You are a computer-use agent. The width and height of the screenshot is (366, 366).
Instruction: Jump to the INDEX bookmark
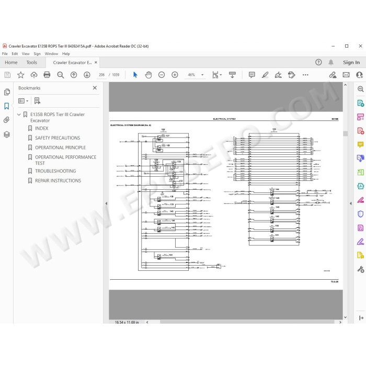41,128
